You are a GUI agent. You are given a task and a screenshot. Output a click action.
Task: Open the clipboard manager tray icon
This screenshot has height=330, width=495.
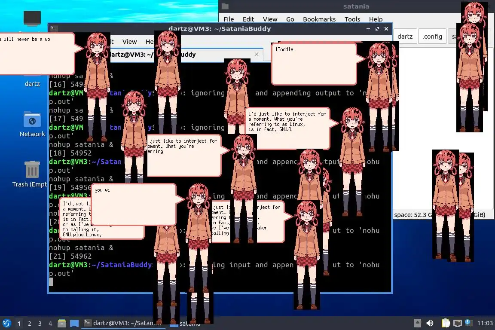click(446, 323)
